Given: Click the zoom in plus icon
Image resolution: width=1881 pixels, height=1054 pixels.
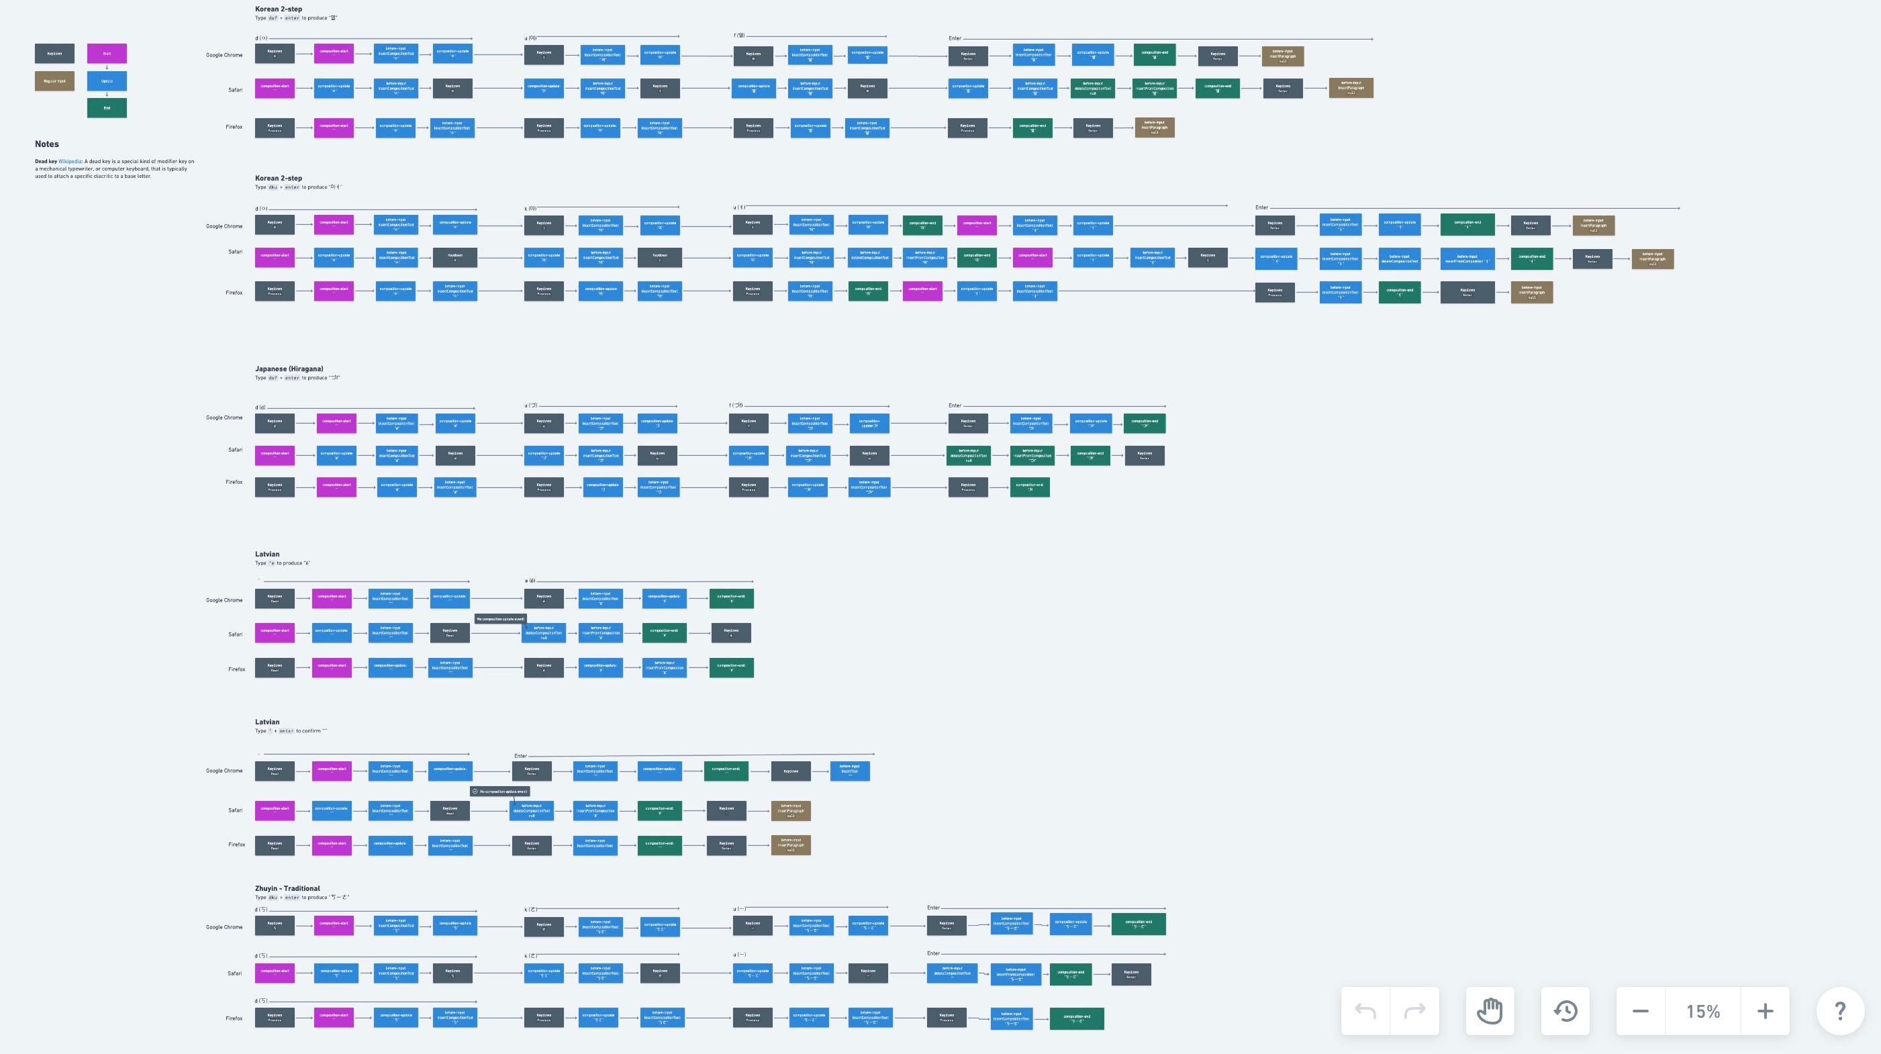Looking at the screenshot, I should pos(1765,1012).
